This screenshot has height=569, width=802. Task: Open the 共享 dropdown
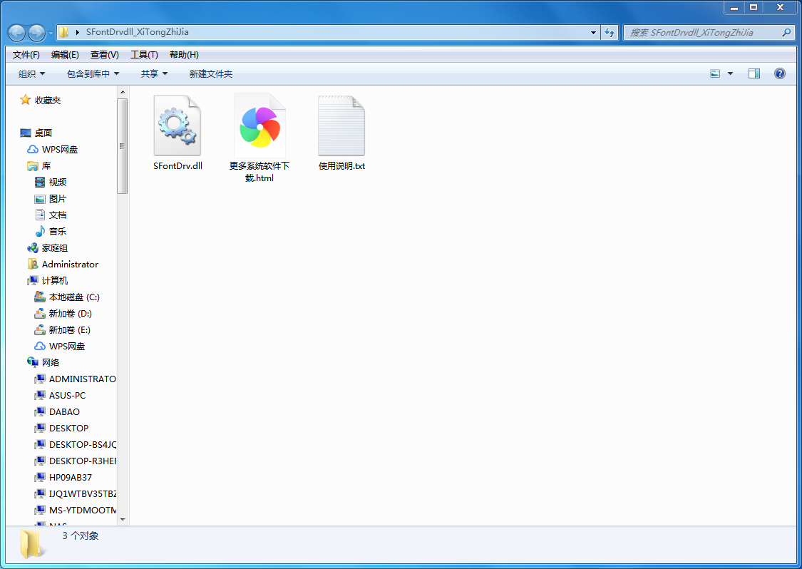tap(155, 73)
